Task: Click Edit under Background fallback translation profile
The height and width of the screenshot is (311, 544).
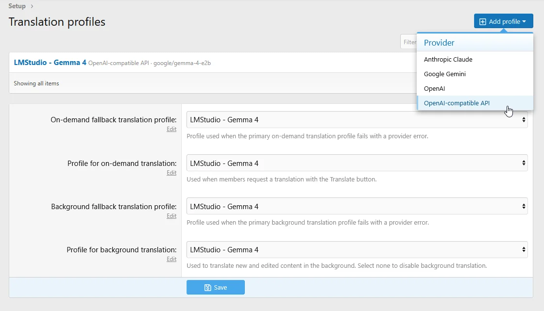Action: (x=171, y=216)
